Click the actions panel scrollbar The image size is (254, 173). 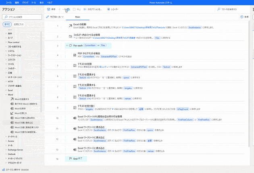41,72
